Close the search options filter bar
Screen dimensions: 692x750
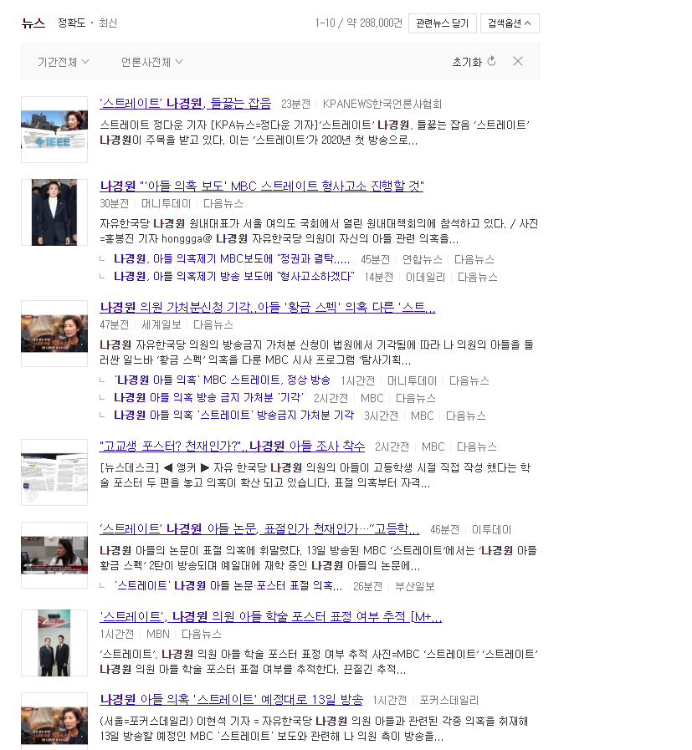click(x=518, y=61)
